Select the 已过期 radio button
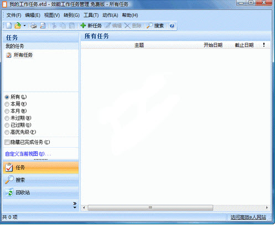The width and height of the screenshot is (275, 226). coord(7,125)
